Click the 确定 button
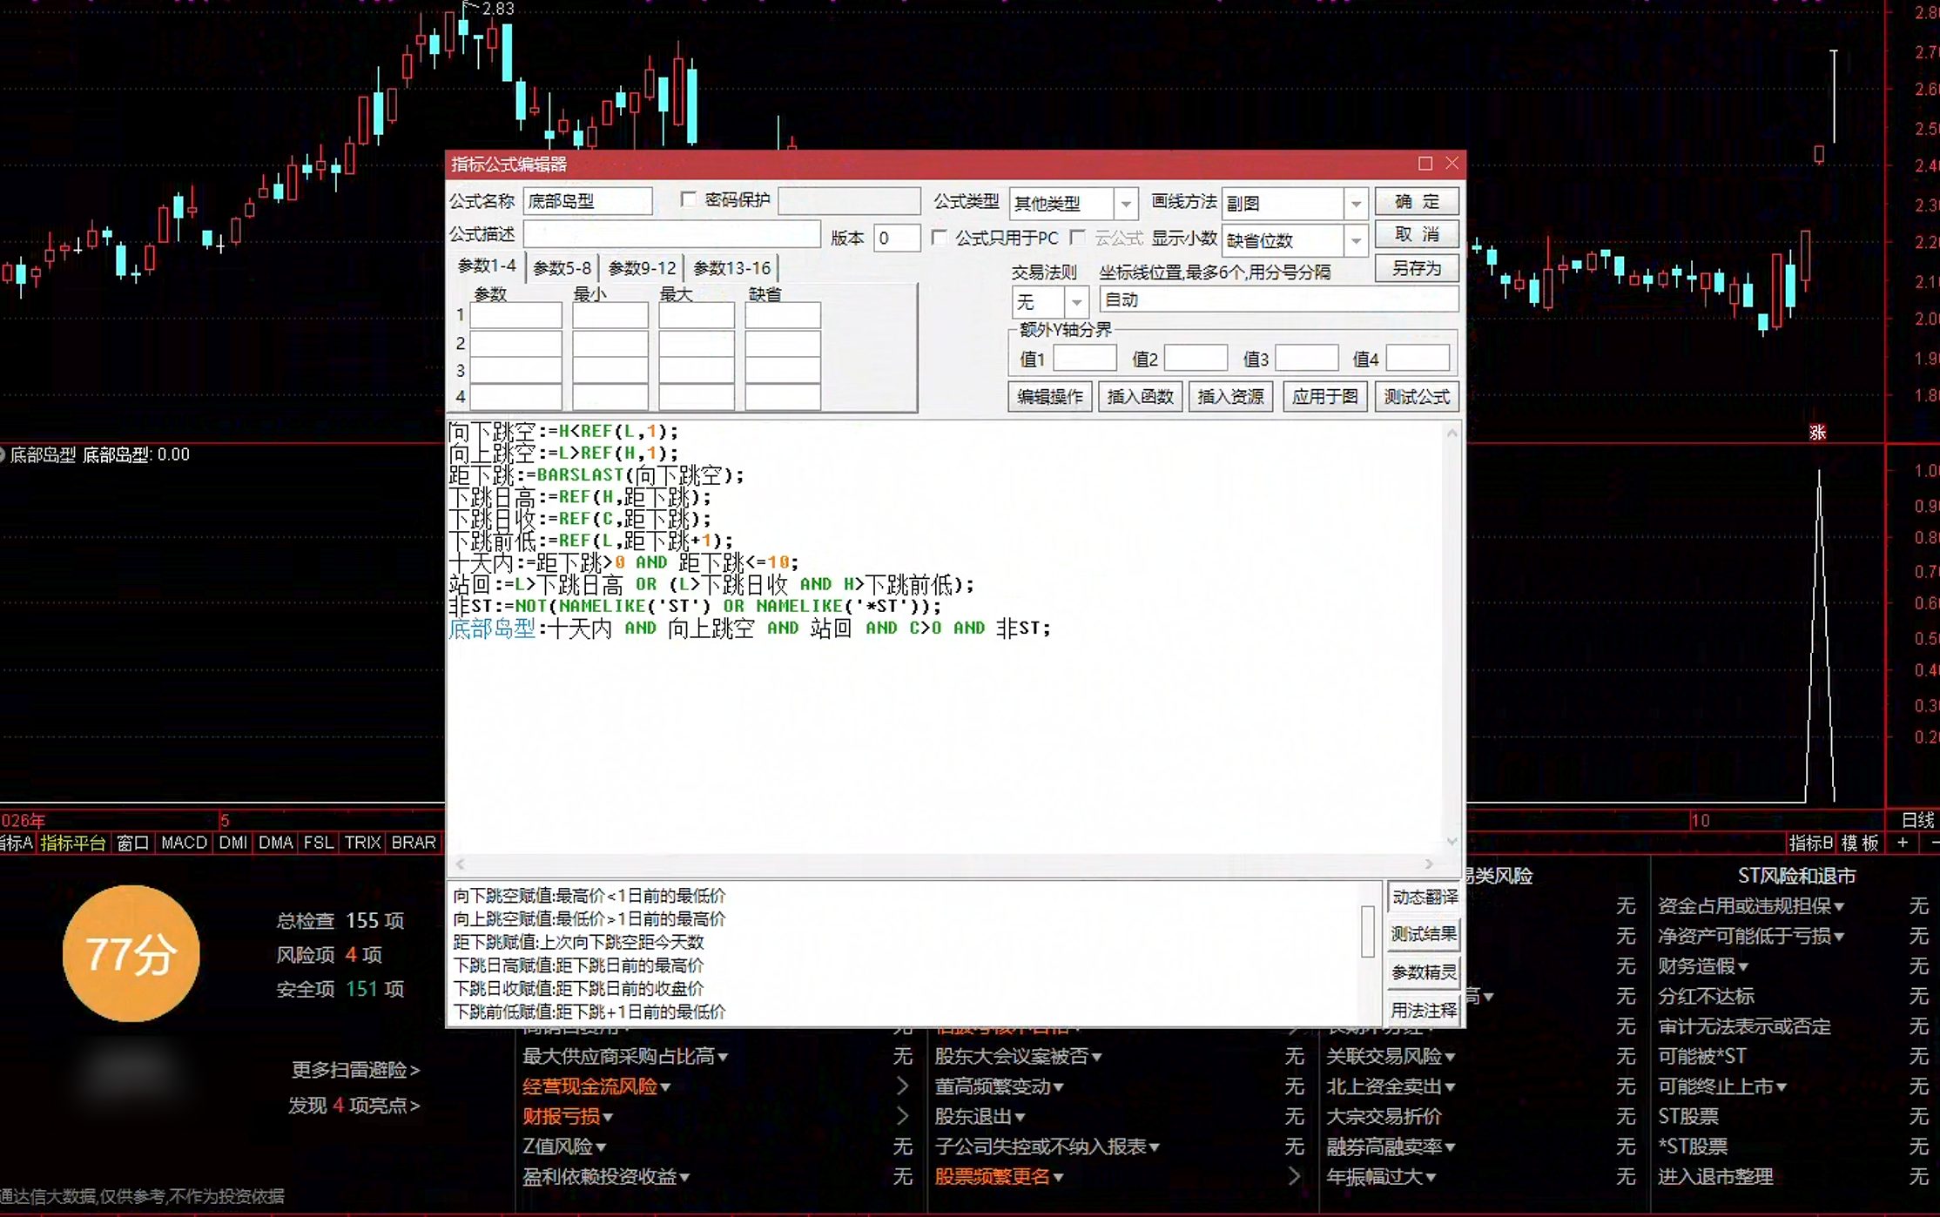Image resolution: width=1940 pixels, height=1217 pixels. coord(1417,202)
